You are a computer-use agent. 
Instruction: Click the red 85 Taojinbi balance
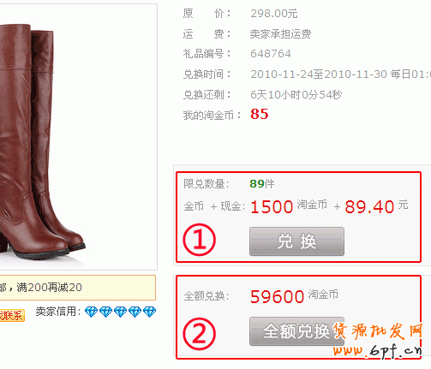click(260, 114)
